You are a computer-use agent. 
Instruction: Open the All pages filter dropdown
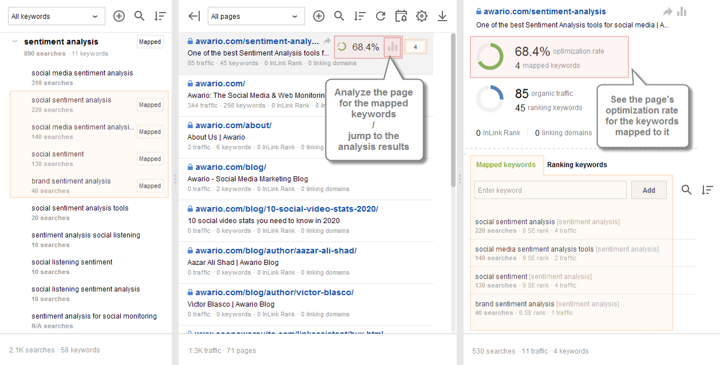click(256, 16)
